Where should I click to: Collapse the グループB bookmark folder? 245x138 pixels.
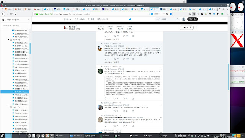(9, 39)
